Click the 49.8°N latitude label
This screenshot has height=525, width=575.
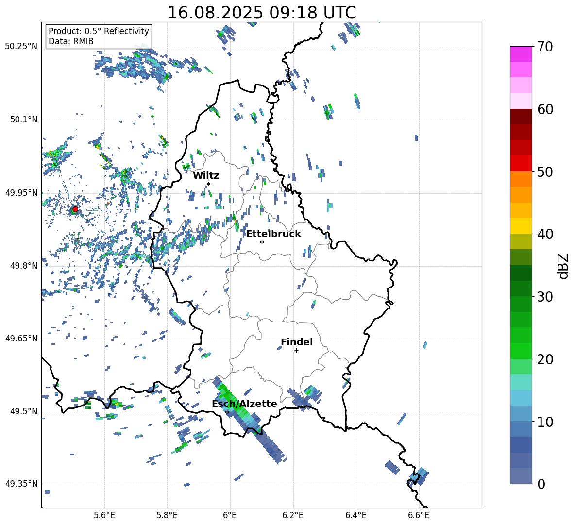(24, 266)
